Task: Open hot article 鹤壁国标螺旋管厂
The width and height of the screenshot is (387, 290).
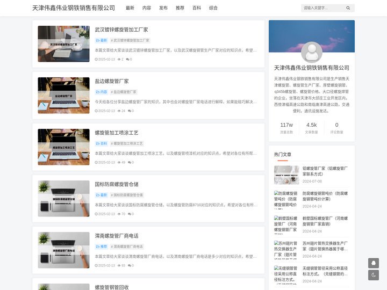Action: tap(325, 221)
